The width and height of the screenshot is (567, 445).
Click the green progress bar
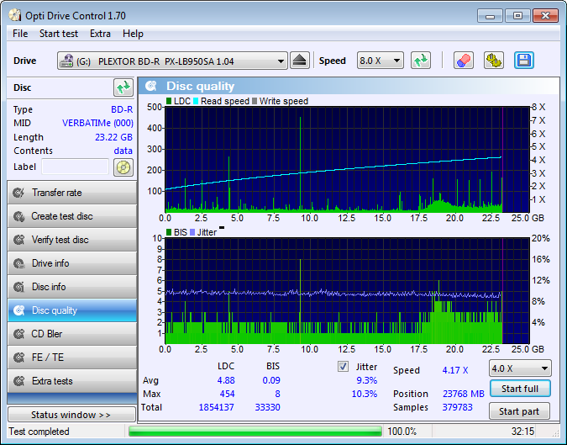pyautogui.click(x=255, y=432)
